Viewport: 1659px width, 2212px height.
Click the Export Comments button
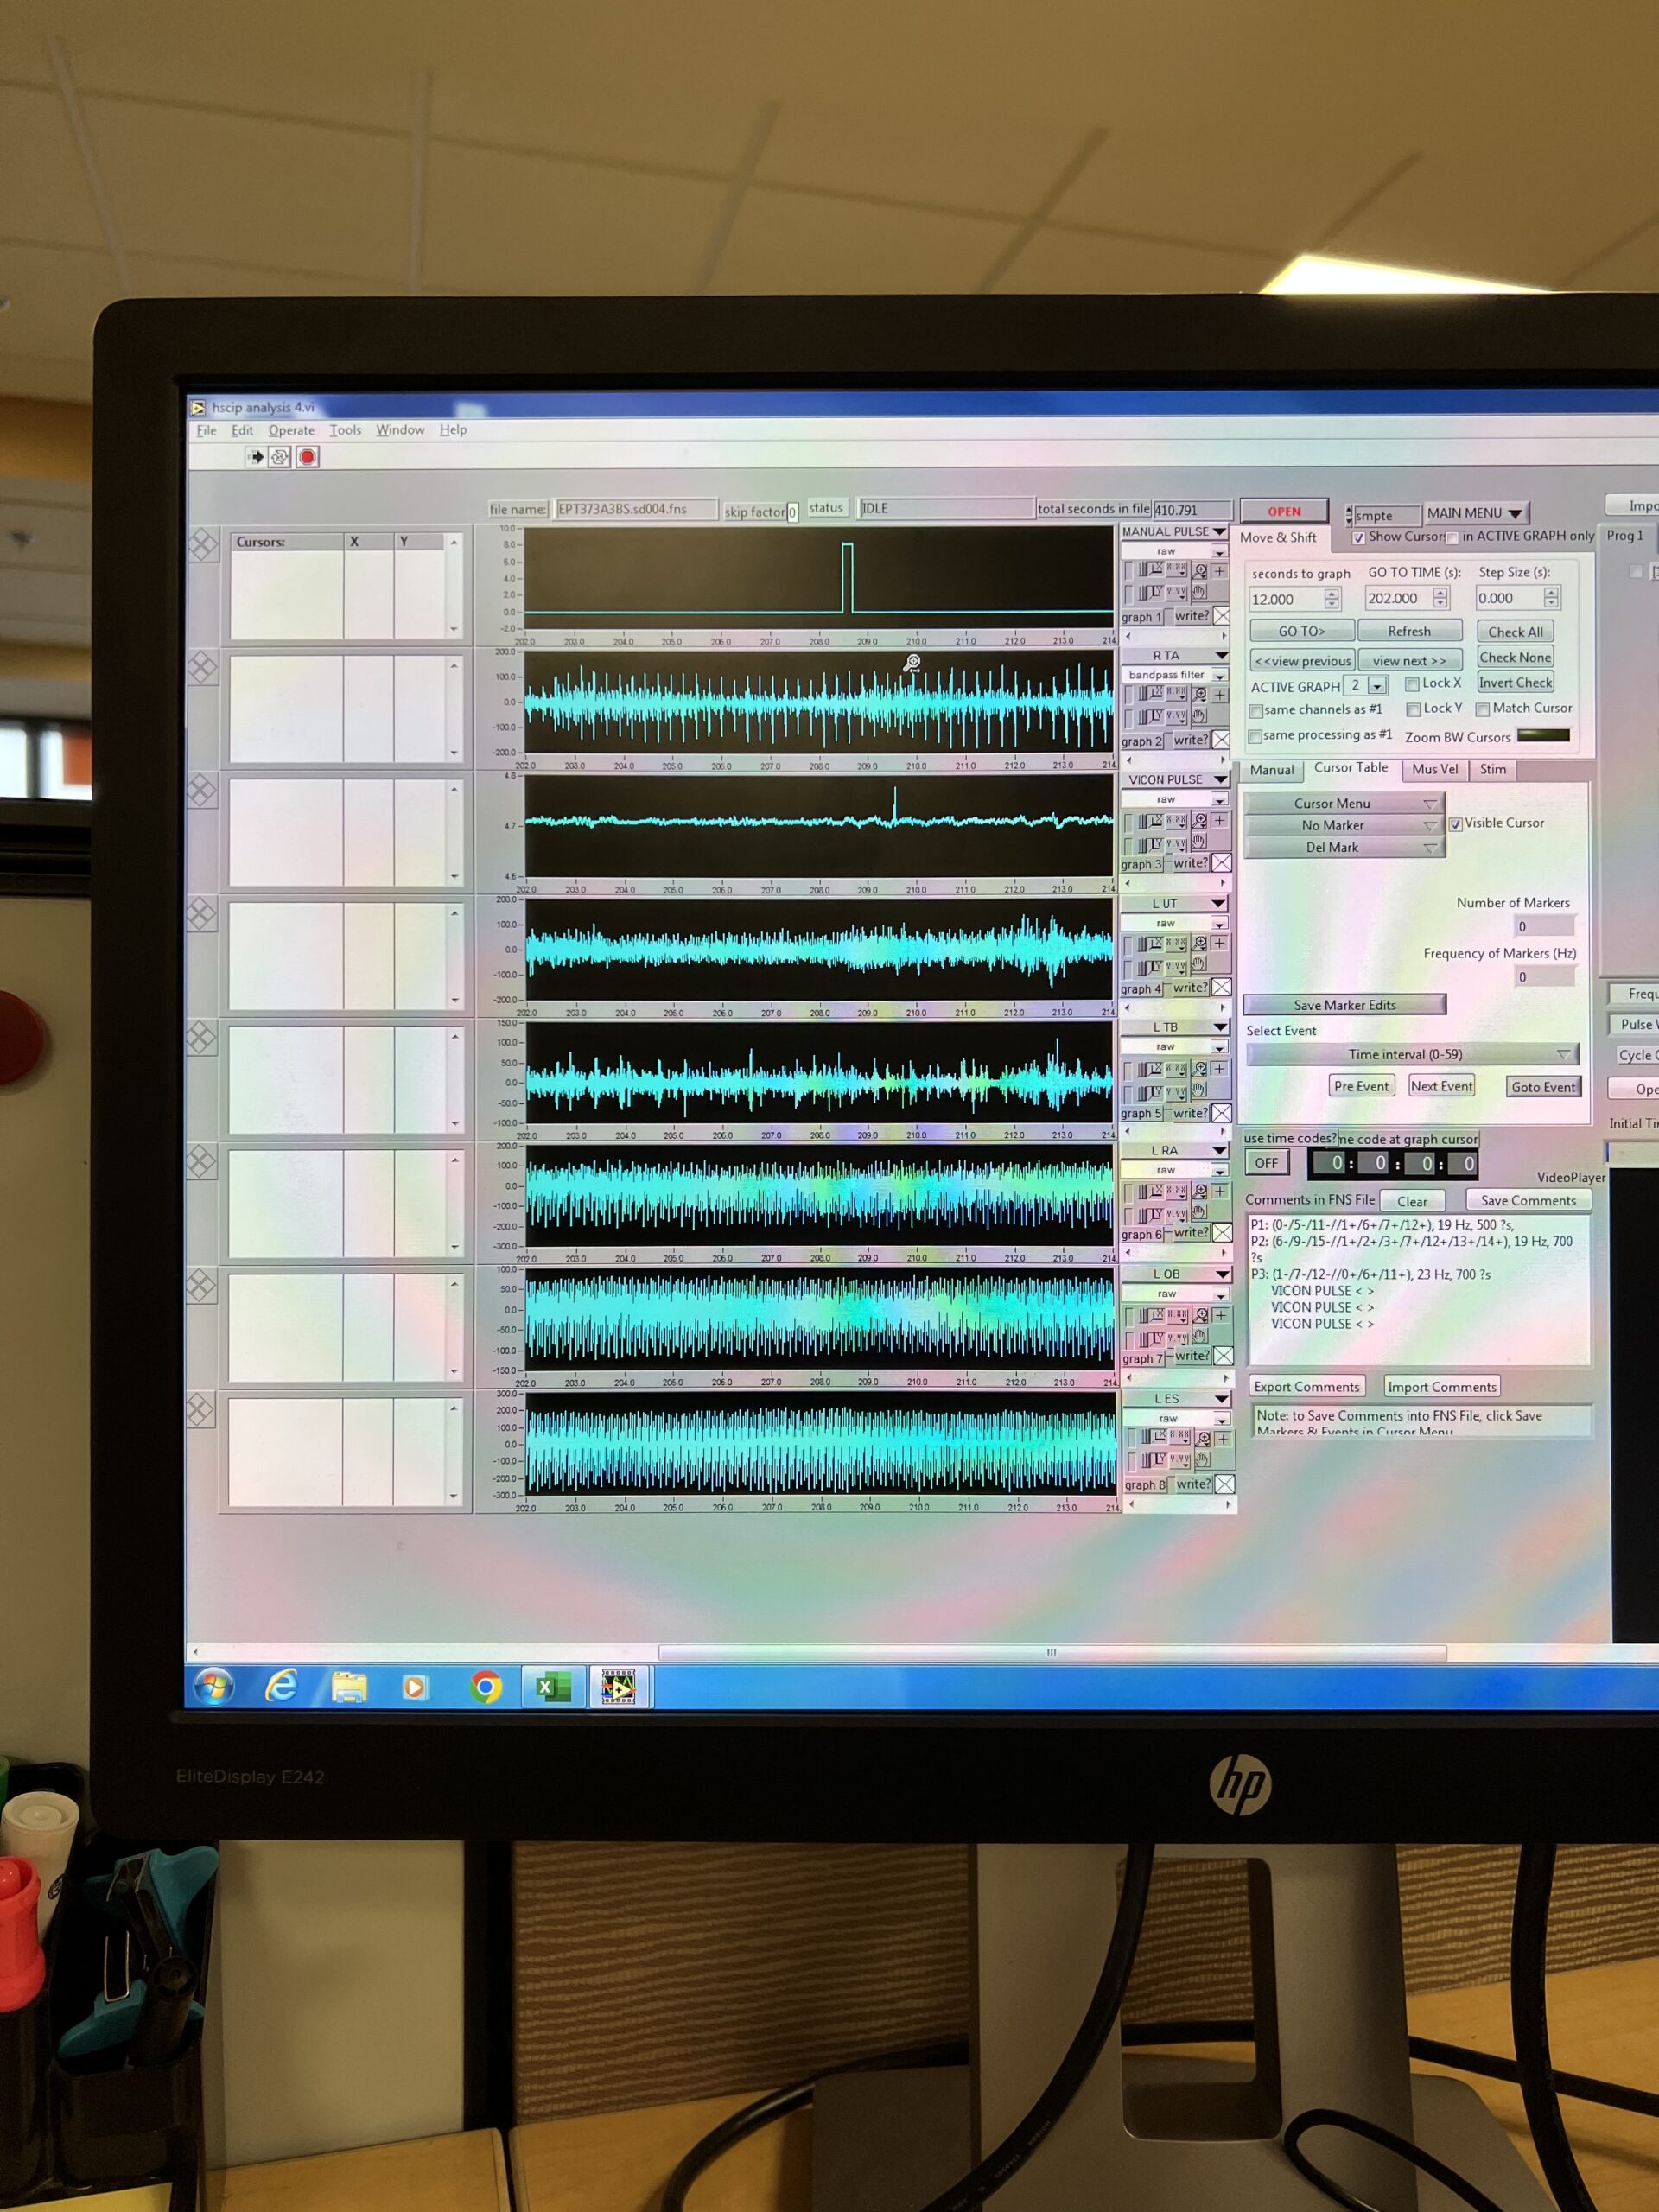pos(1307,1388)
